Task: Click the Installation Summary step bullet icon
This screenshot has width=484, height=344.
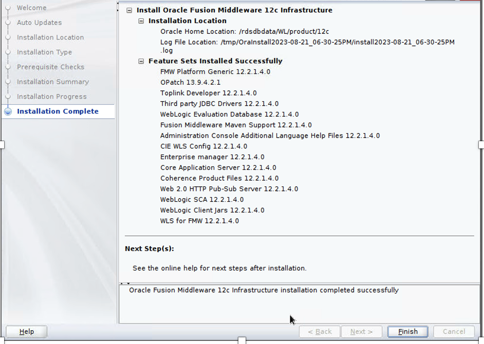Action: coord(8,82)
